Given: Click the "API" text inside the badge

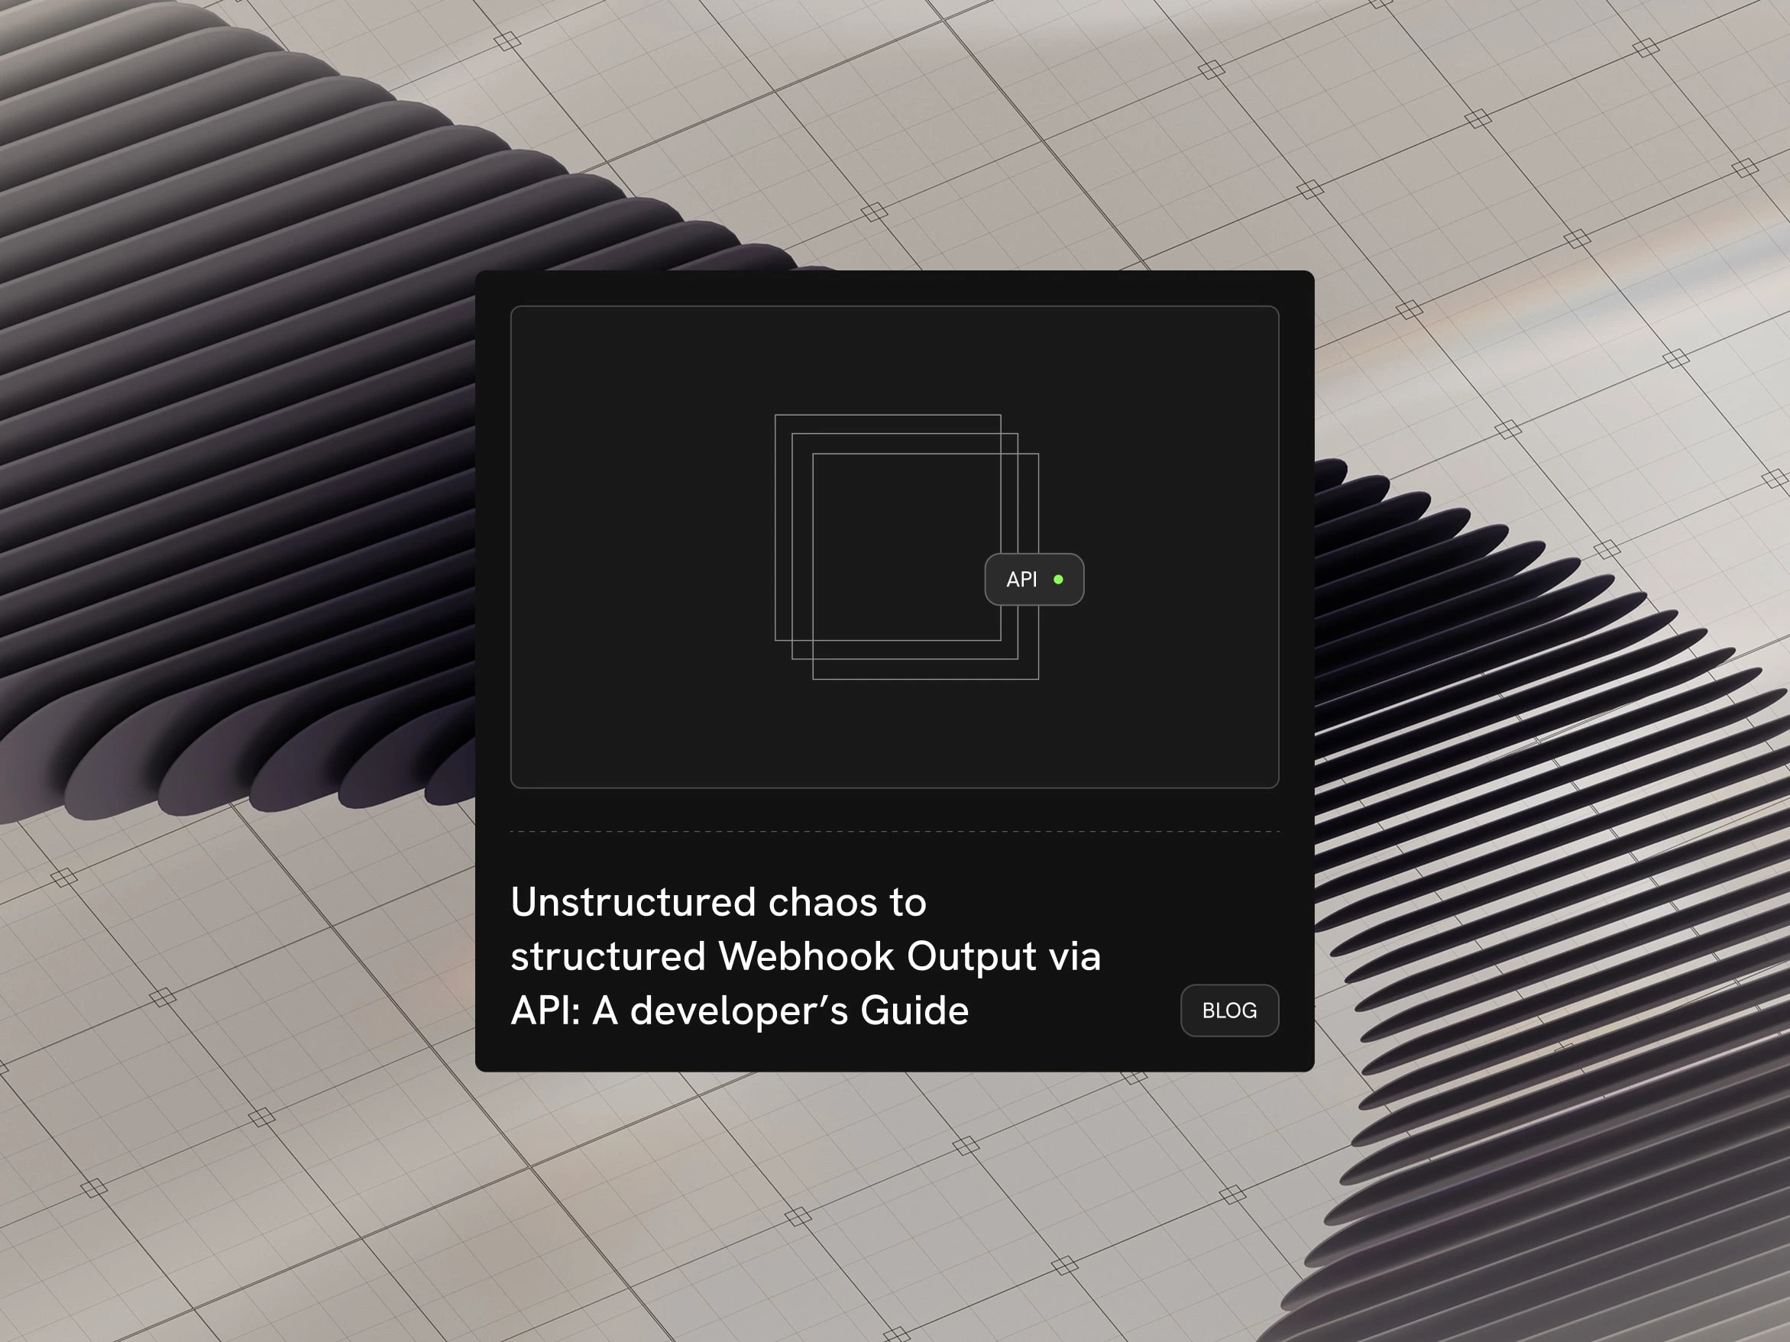Looking at the screenshot, I should [1021, 579].
